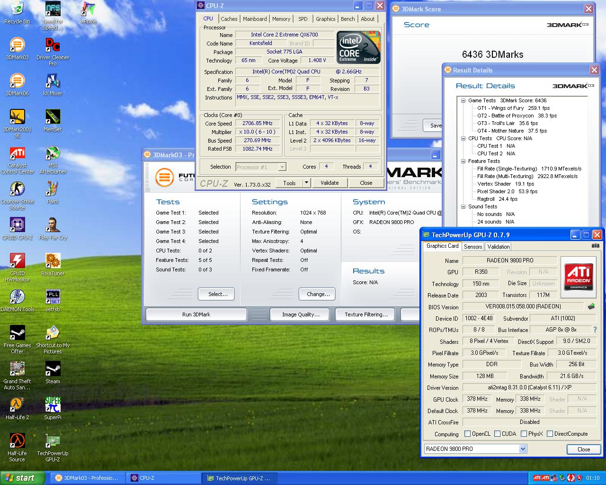The height and width of the screenshot is (485, 606).
Task: Open CPUID CPU-Z desktop icon
Action: (17, 229)
